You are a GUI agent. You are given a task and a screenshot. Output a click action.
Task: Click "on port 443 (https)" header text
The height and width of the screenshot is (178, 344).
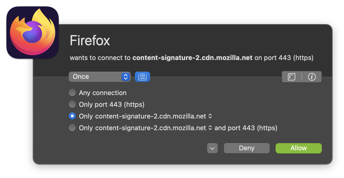pos(284,58)
